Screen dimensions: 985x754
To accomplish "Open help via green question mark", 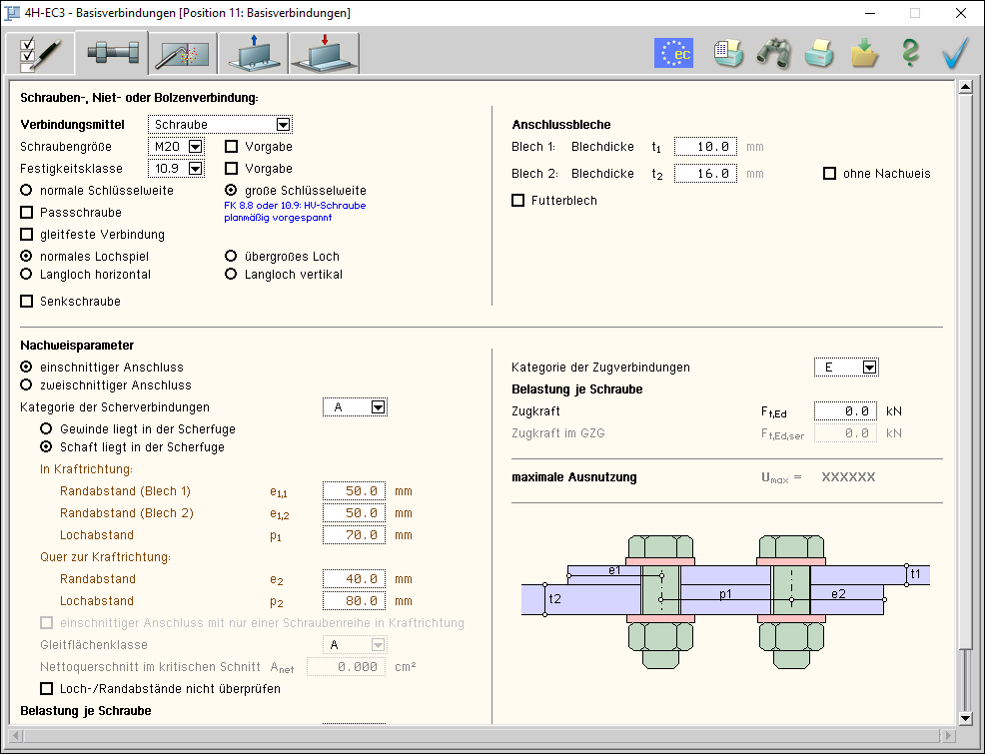I will (909, 53).
